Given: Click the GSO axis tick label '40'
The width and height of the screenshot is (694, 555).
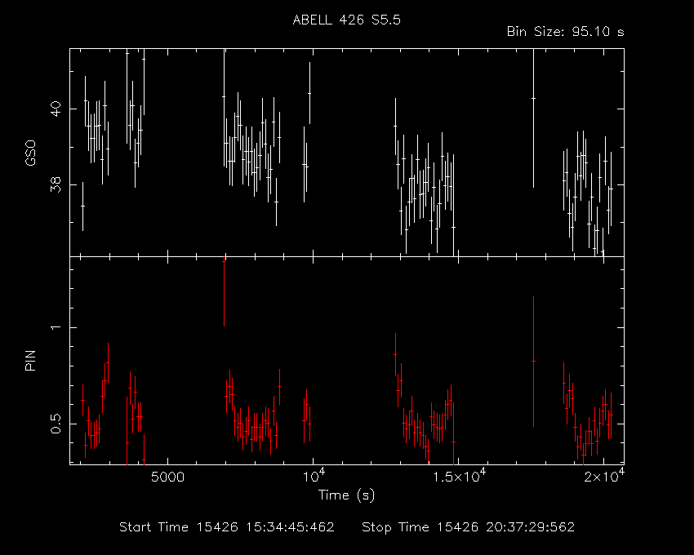Looking at the screenshot, I should pos(56,109).
